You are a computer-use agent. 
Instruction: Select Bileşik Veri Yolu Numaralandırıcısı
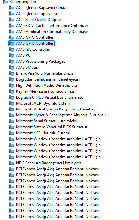point(45,73)
